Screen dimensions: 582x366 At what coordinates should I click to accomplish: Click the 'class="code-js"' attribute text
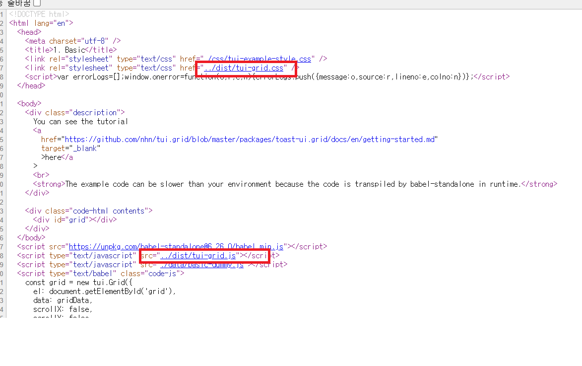pos(150,274)
